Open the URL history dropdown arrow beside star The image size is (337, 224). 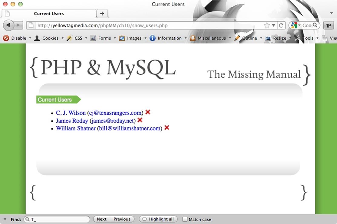[274, 25]
